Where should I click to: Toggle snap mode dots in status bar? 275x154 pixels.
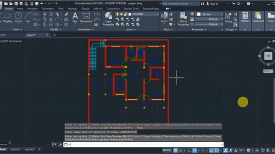tap(180, 150)
